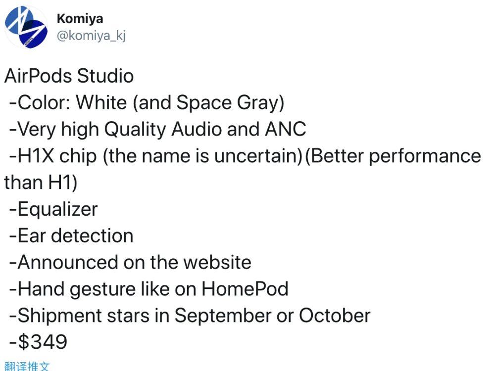Click the H1X chip text
The width and height of the screenshot is (495, 371).
click(x=54, y=156)
